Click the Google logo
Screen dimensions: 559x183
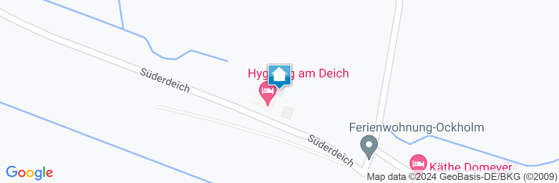click(30, 173)
